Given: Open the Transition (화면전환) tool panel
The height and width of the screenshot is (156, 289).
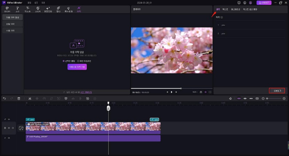Looking at the screenshot, I should coord(48,9).
